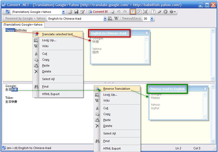Click the Save floppy disk icon

(x=76, y=12)
